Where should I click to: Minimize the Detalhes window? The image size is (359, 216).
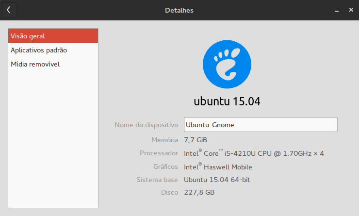click(x=336, y=10)
